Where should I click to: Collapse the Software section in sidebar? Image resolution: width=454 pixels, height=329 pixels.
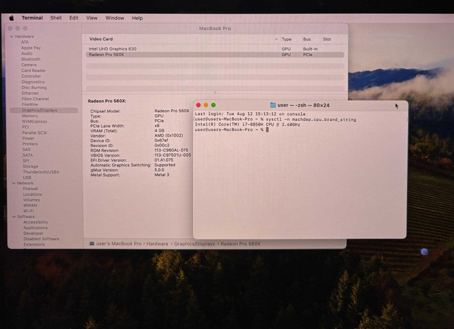click(14, 217)
